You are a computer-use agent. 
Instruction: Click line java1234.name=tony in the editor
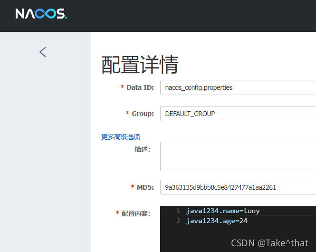(223, 211)
